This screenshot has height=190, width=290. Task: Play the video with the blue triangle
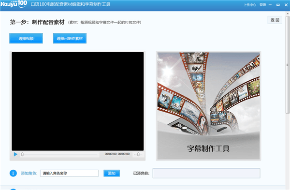pos(15,154)
